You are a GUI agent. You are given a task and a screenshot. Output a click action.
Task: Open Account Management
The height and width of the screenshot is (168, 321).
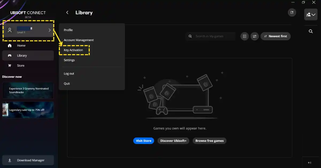tap(79, 40)
